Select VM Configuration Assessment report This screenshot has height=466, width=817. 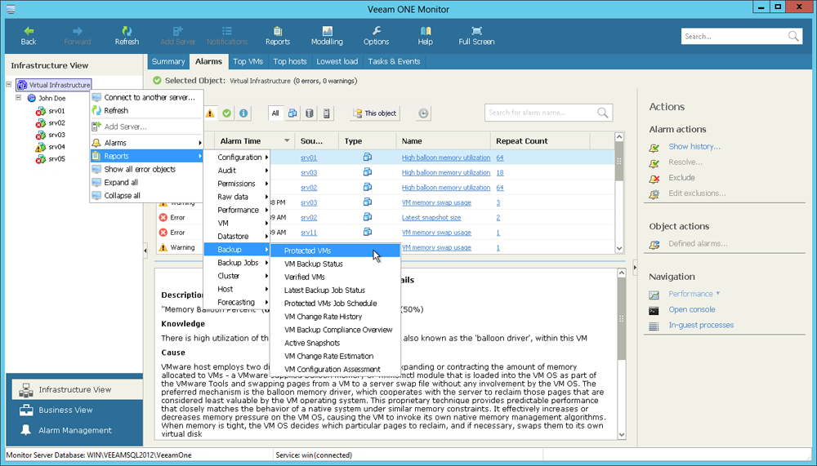pyautogui.click(x=335, y=369)
